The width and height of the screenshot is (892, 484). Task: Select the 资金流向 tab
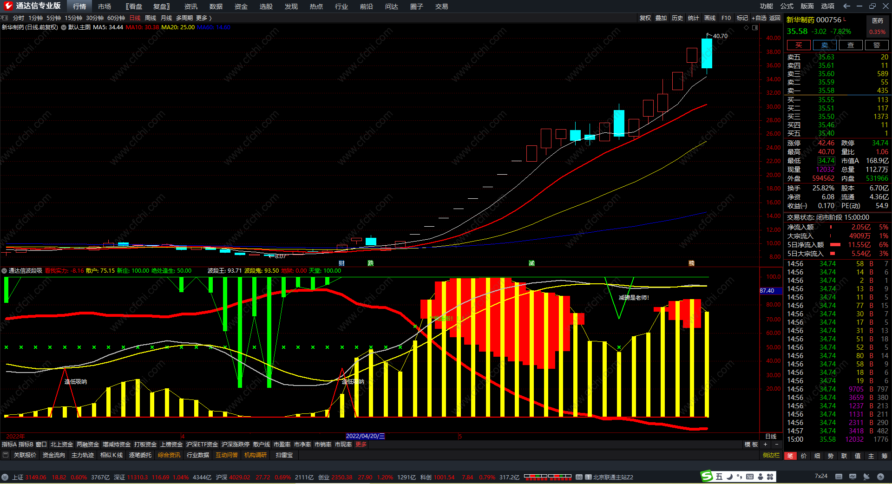(54, 455)
